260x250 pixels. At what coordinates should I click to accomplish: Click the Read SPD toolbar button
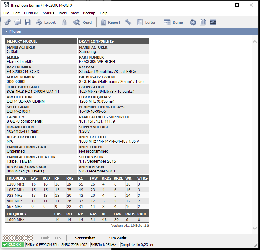(83, 22)
